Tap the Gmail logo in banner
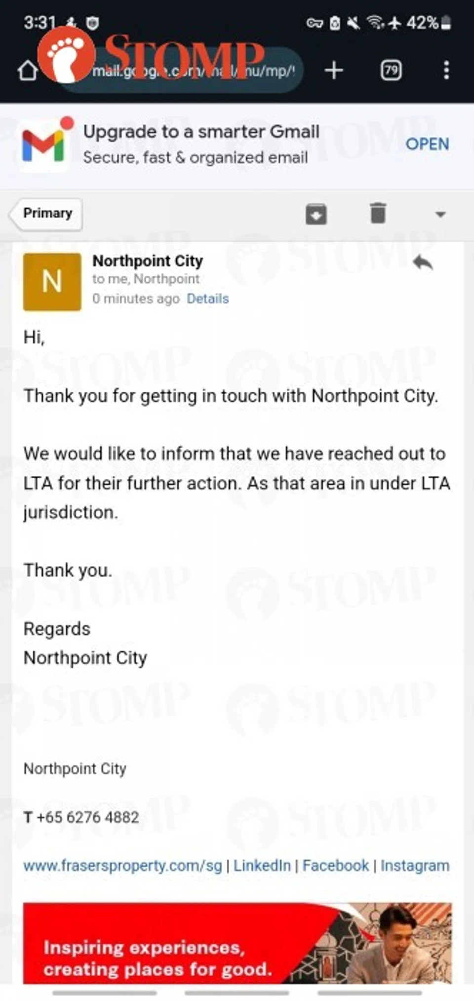This screenshot has width=474, height=1001. coord(43,145)
